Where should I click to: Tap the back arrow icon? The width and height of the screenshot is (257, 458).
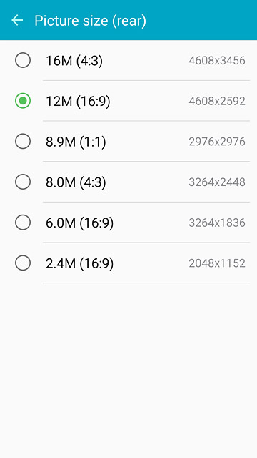[x=17, y=20]
